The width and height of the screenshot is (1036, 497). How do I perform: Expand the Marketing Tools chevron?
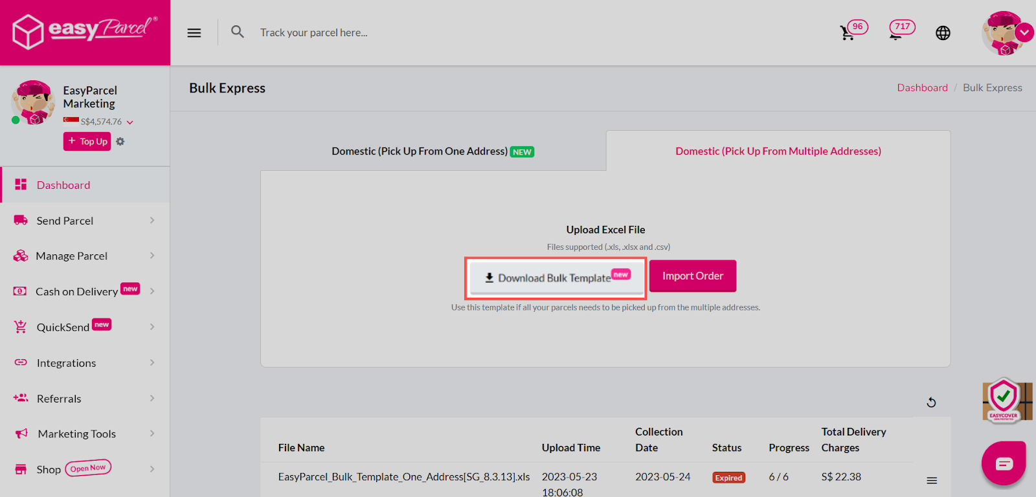pyautogui.click(x=152, y=434)
